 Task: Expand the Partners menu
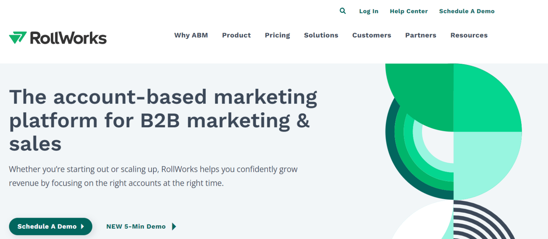tap(420, 35)
